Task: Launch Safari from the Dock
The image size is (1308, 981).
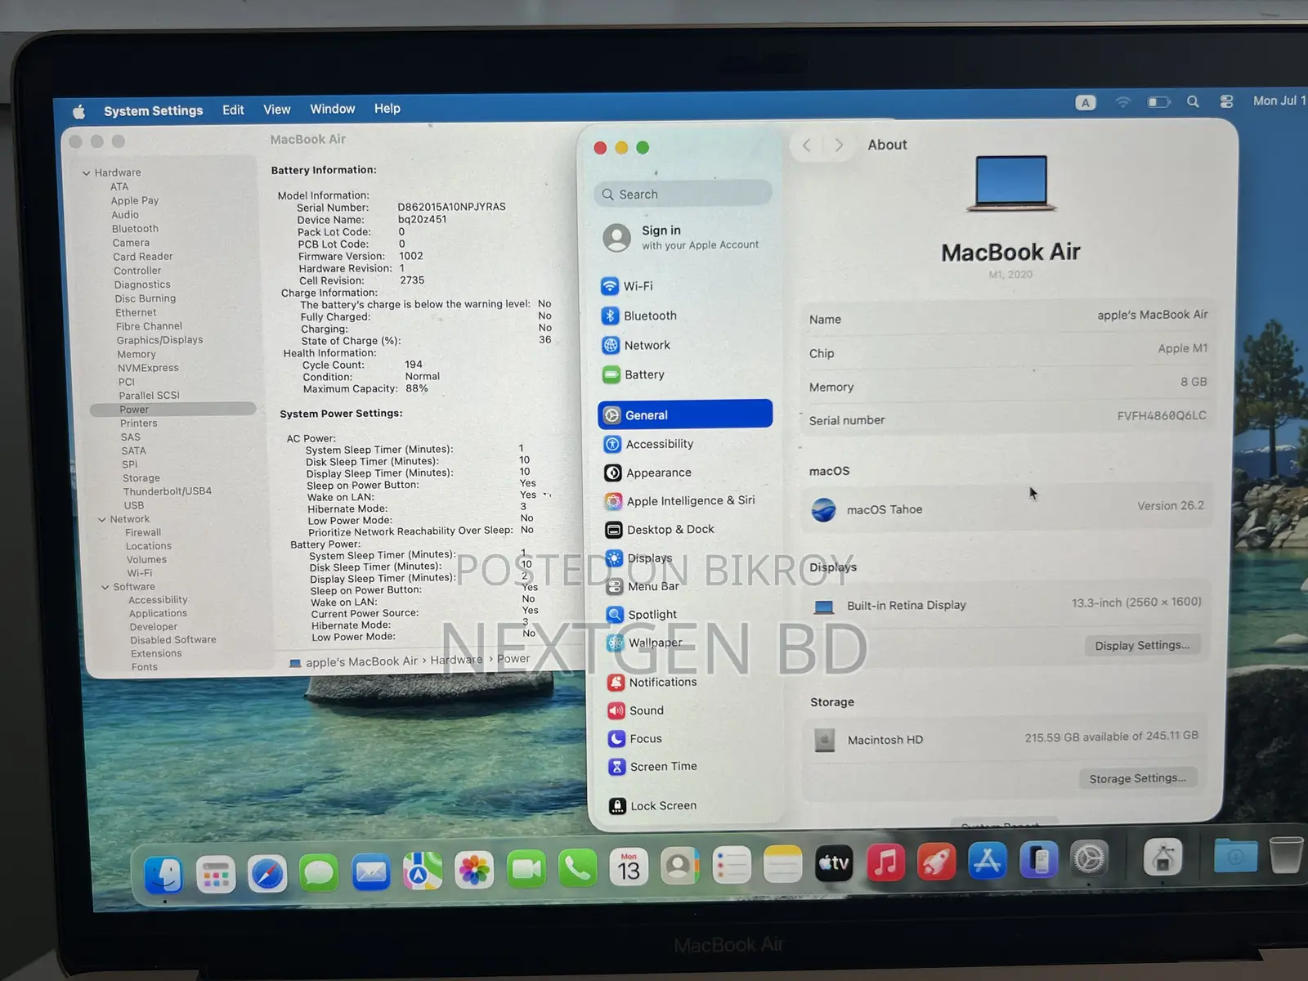Action: coord(267,875)
